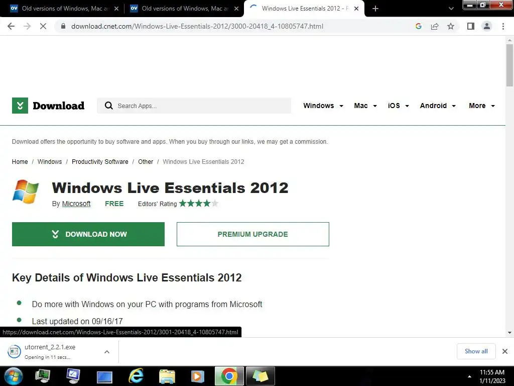Click the Download site wordmark

(58, 106)
